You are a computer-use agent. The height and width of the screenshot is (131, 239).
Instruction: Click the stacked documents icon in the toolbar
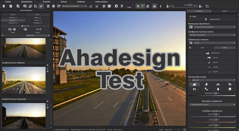coord(18,6)
